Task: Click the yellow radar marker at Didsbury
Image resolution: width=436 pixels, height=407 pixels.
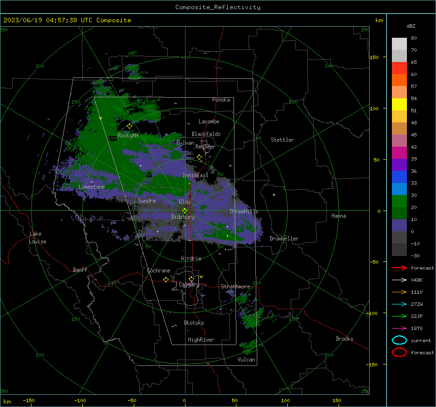Action: pyautogui.click(x=185, y=211)
